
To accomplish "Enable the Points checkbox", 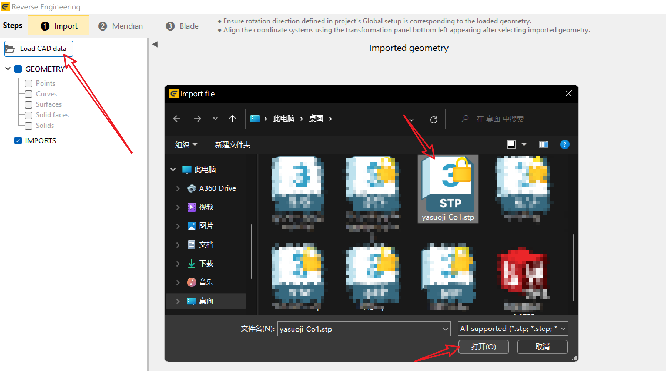I will coord(29,84).
